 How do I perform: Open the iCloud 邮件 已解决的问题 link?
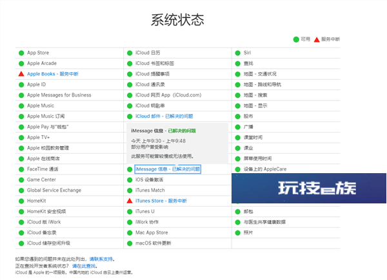pyautogui.click(x=164, y=117)
